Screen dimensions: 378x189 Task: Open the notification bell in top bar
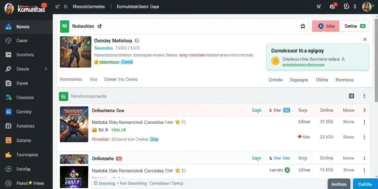coord(333,7)
